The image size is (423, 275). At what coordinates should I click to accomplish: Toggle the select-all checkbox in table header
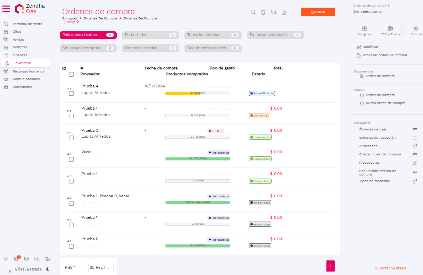[71, 74]
